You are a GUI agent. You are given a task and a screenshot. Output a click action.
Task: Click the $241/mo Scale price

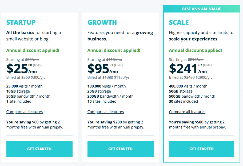click(x=188, y=69)
